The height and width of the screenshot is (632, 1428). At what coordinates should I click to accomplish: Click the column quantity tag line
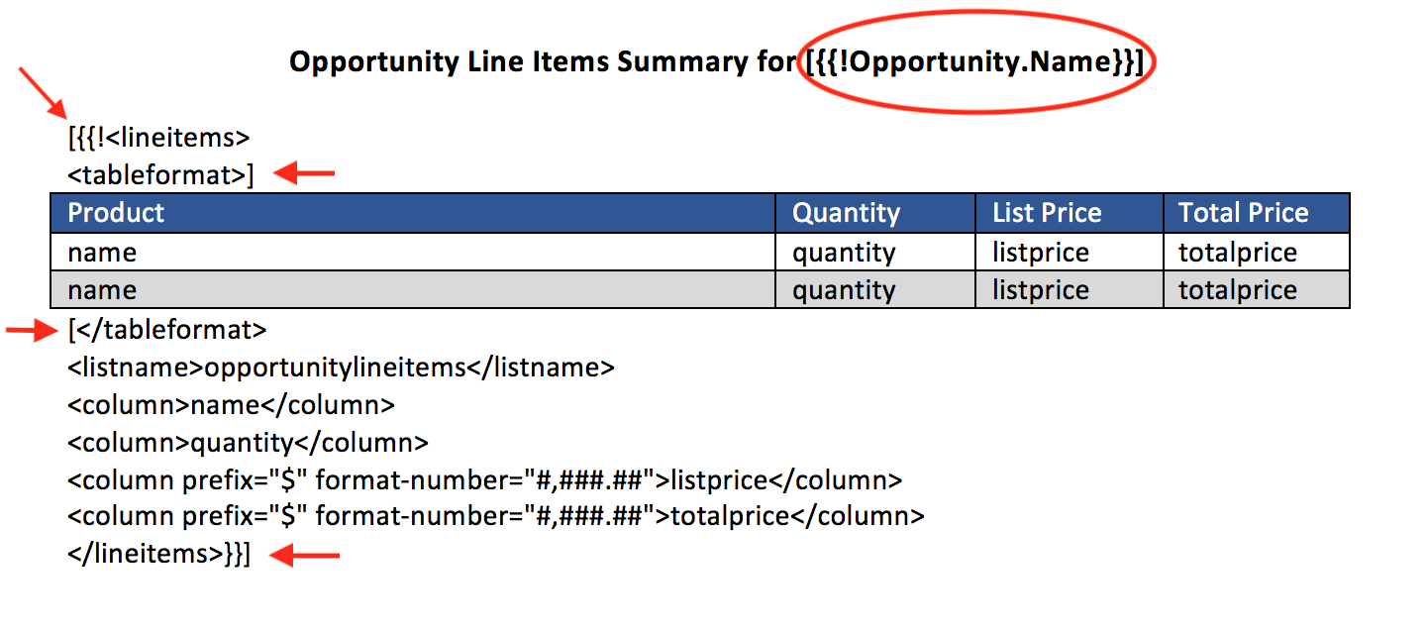pyautogui.click(x=249, y=443)
